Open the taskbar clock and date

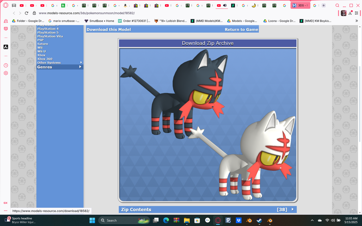pyautogui.click(x=351, y=220)
